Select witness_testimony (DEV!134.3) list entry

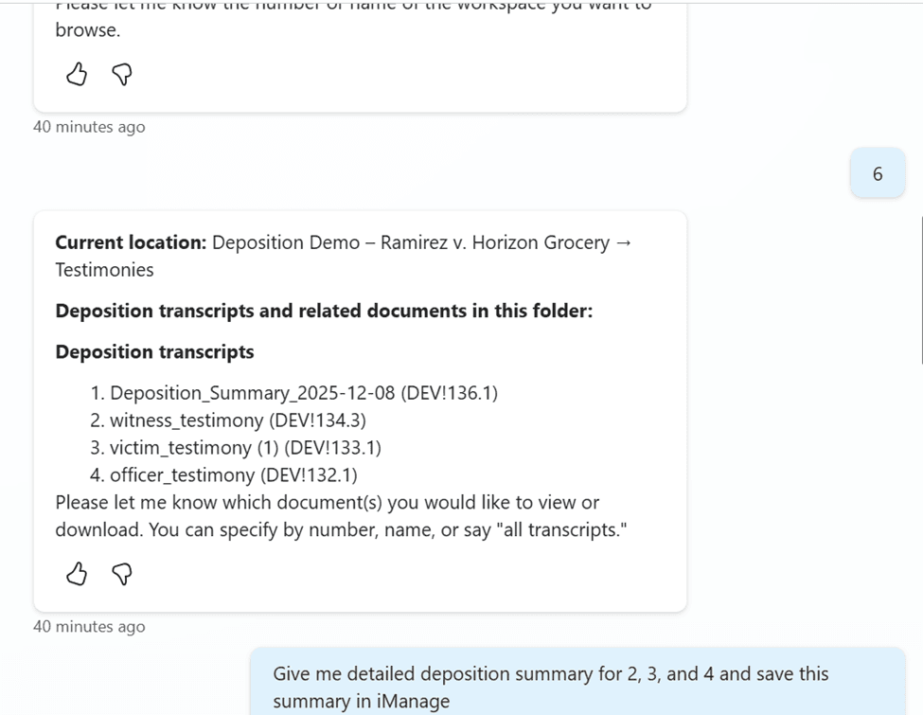238,420
